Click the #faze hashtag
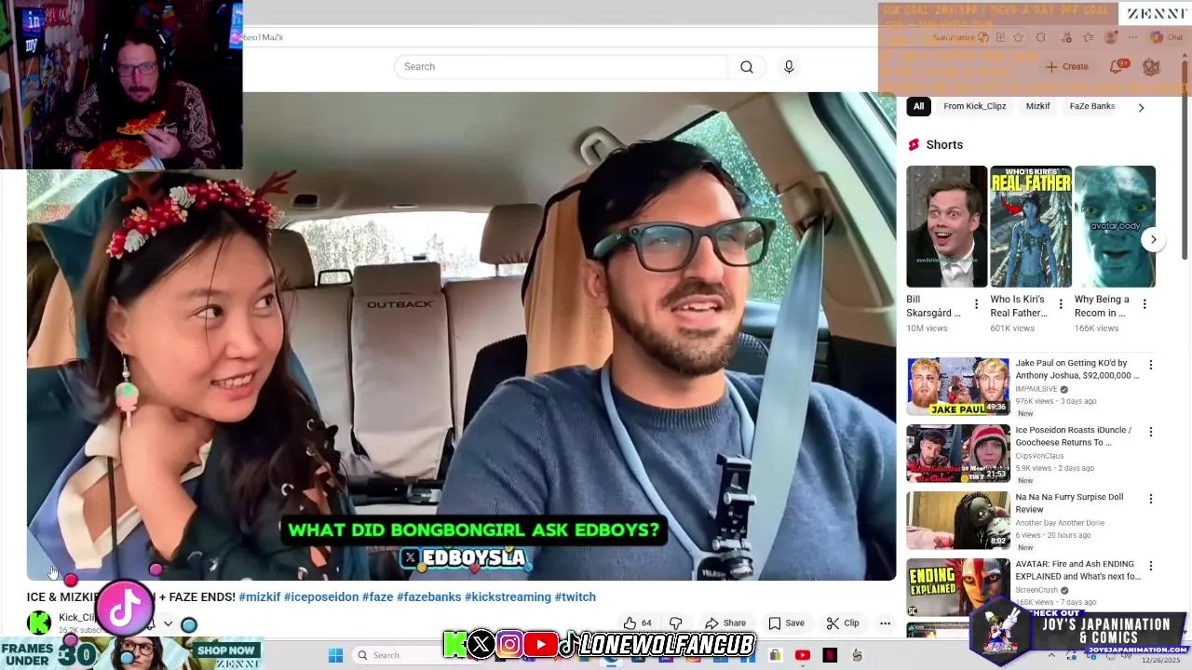 tap(378, 597)
